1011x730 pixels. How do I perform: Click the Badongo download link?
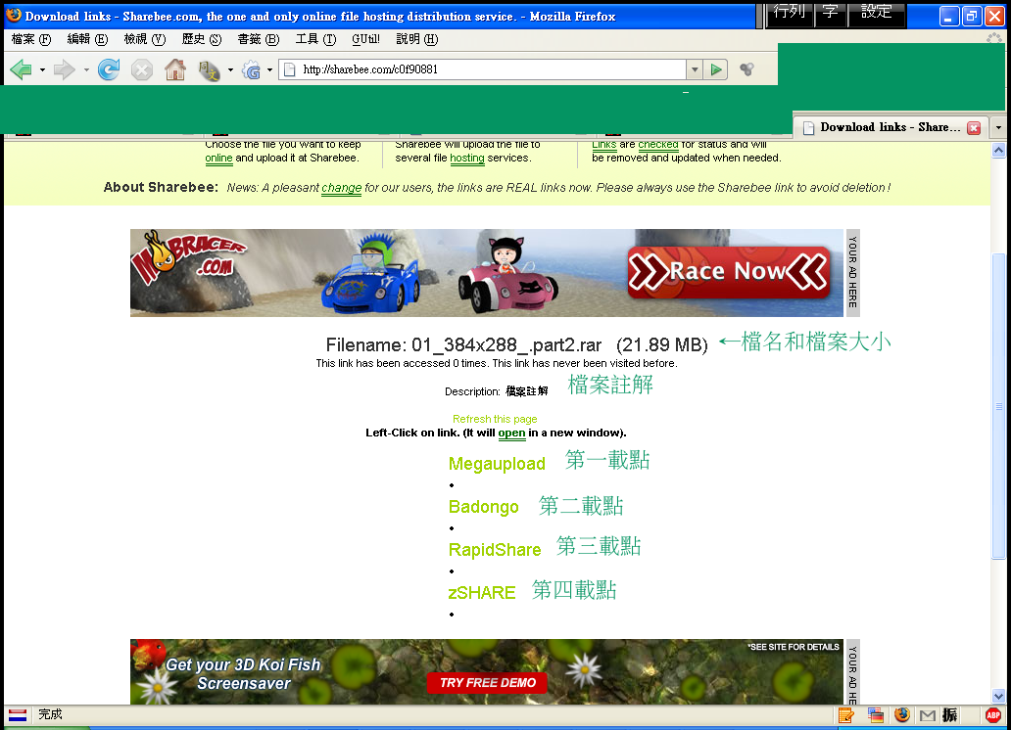483,507
